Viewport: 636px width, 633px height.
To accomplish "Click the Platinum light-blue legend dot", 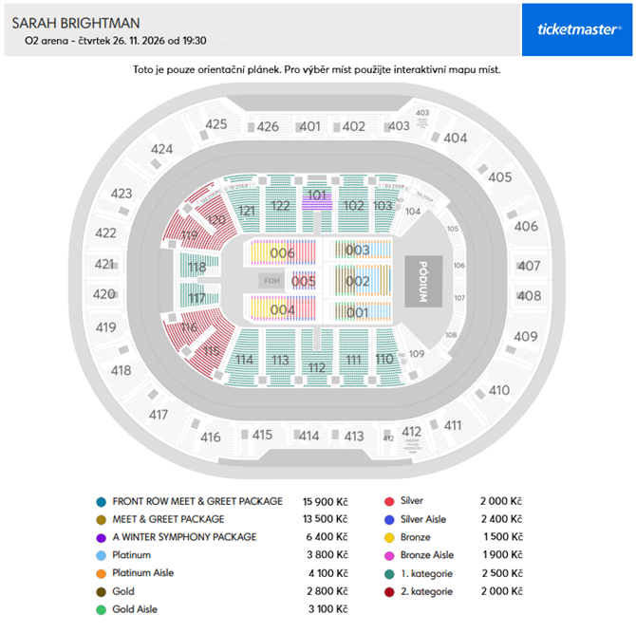I will pos(100,555).
